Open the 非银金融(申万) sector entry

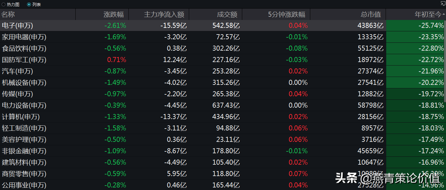(24, 151)
